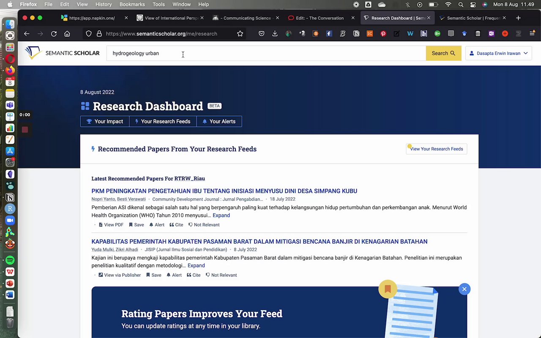Viewport: 541px width, 338px height.
Task: Switch to the Semantic Scholar Frequently tab
Action: pyautogui.click(x=473, y=18)
